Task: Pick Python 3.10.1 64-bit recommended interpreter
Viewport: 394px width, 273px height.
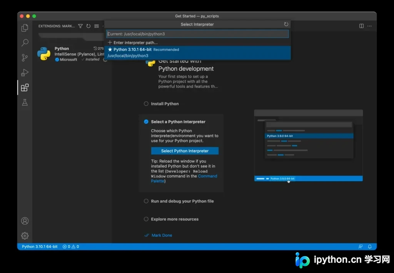Action: click(x=197, y=53)
